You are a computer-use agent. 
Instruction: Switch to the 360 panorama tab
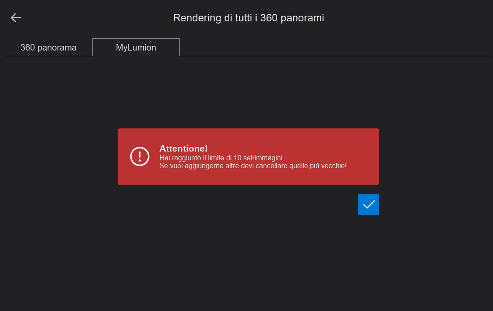[48, 47]
